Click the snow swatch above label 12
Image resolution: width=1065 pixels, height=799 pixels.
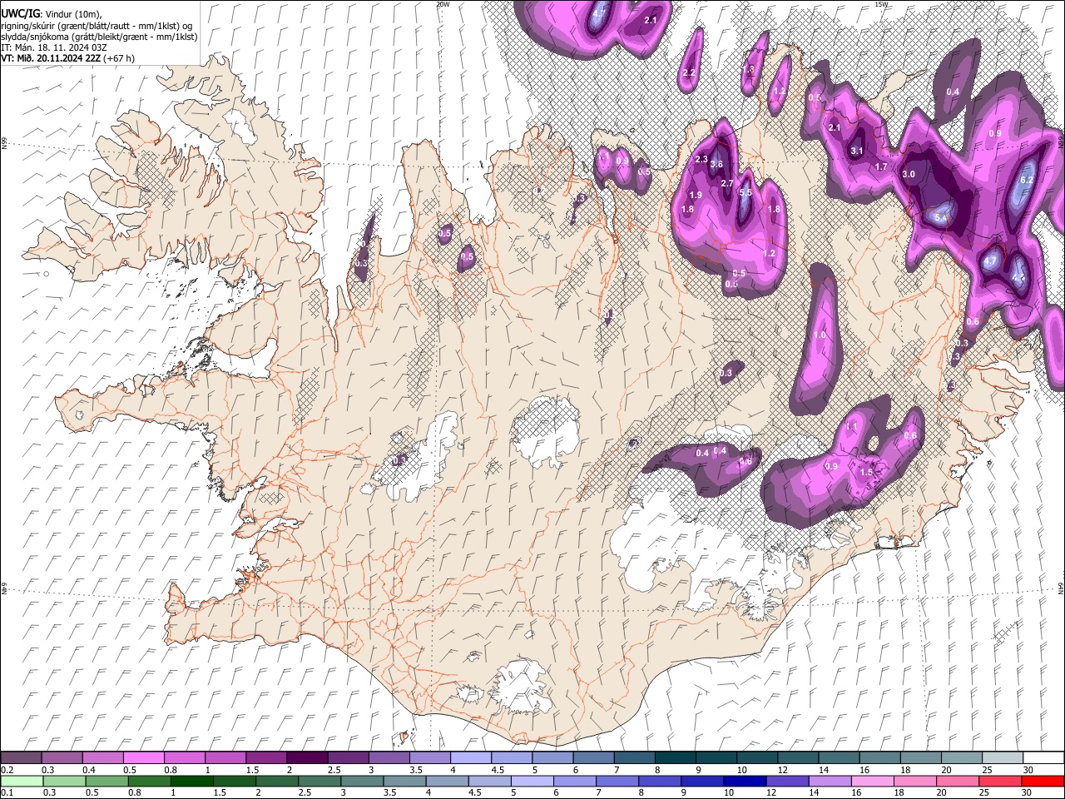click(798, 758)
